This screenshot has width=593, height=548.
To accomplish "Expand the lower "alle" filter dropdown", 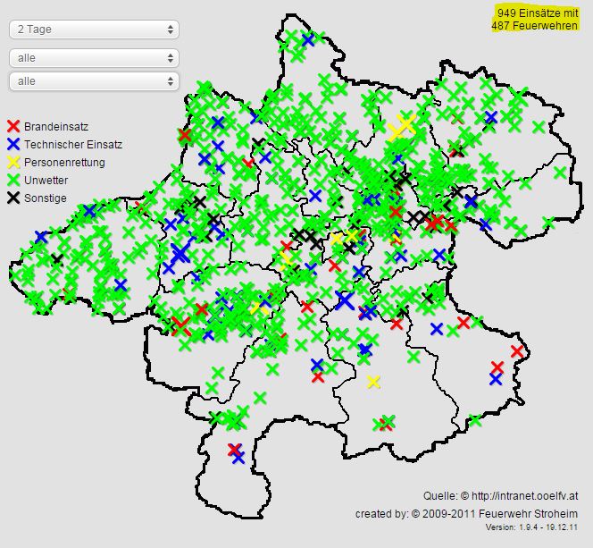I will coord(94,81).
